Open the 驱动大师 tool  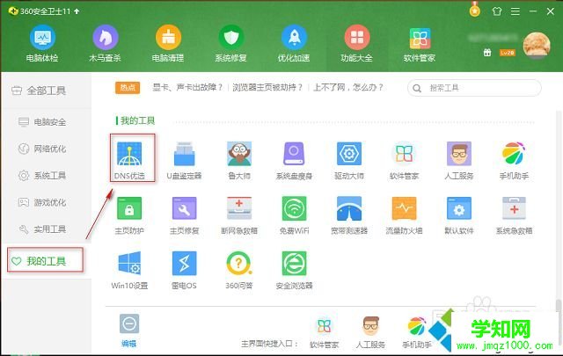349,160
